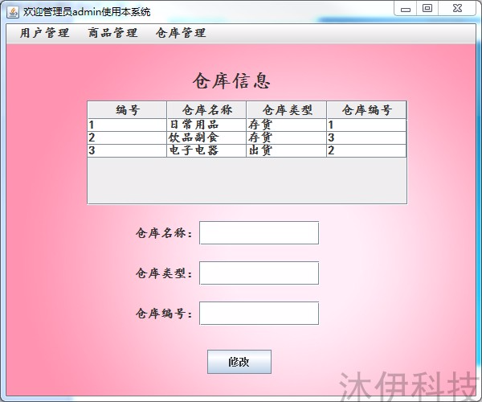Click the 仓库类型 column header
482x402 pixels.
[x=287, y=110]
